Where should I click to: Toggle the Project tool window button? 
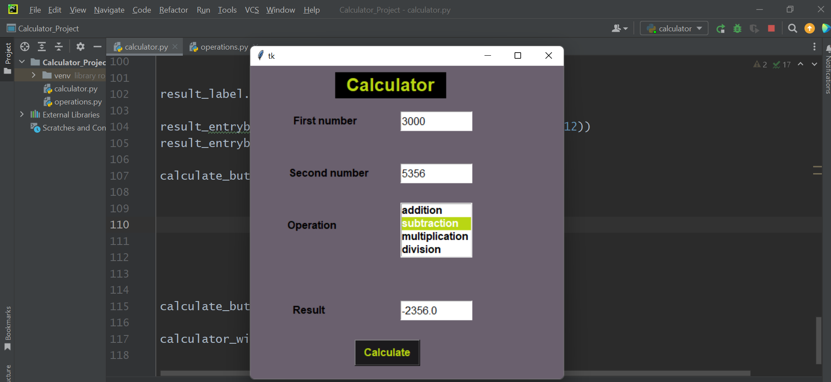point(8,58)
